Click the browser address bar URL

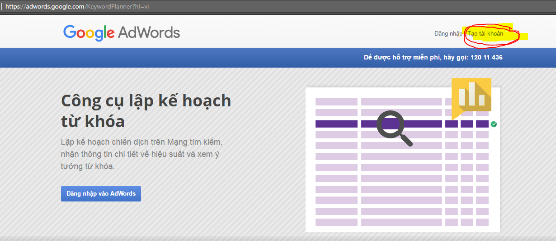pos(77,7)
